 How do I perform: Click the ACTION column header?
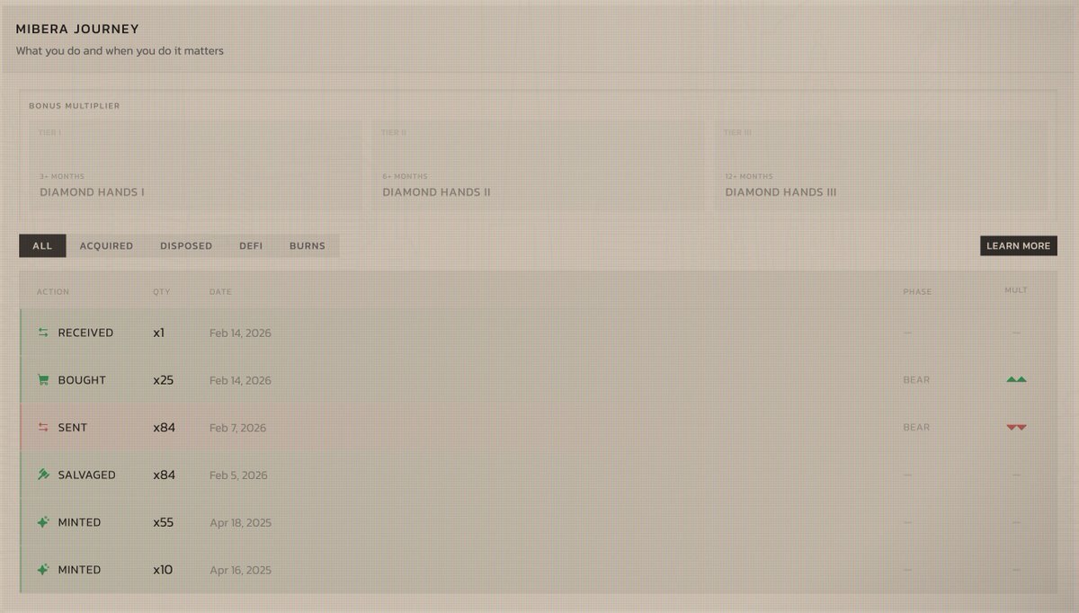tap(53, 292)
